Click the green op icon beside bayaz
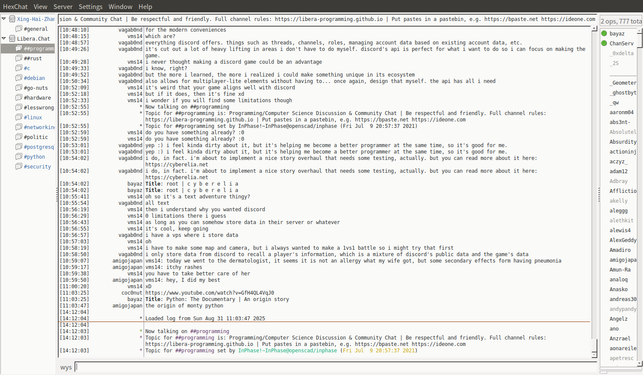The height and width of the screenshot is (375, 643). point(604,33)
